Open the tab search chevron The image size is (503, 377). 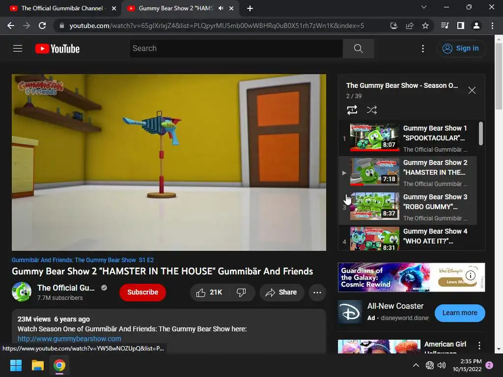(x=424, y=7)
